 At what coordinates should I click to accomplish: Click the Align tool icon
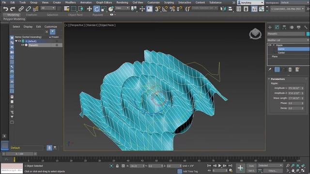231,9
